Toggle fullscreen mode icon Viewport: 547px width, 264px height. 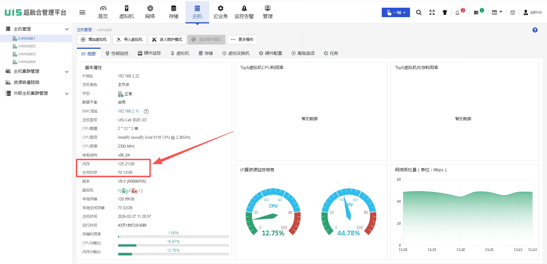(x=432, y=13)
